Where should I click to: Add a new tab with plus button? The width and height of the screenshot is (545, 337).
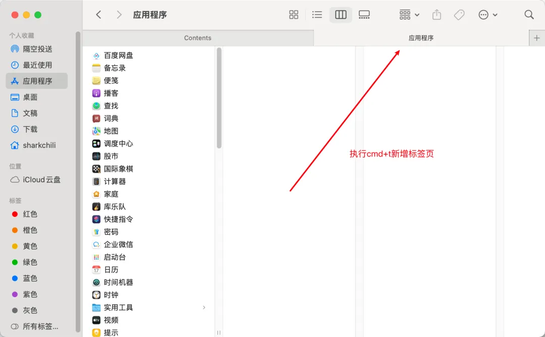pos(536,38)
